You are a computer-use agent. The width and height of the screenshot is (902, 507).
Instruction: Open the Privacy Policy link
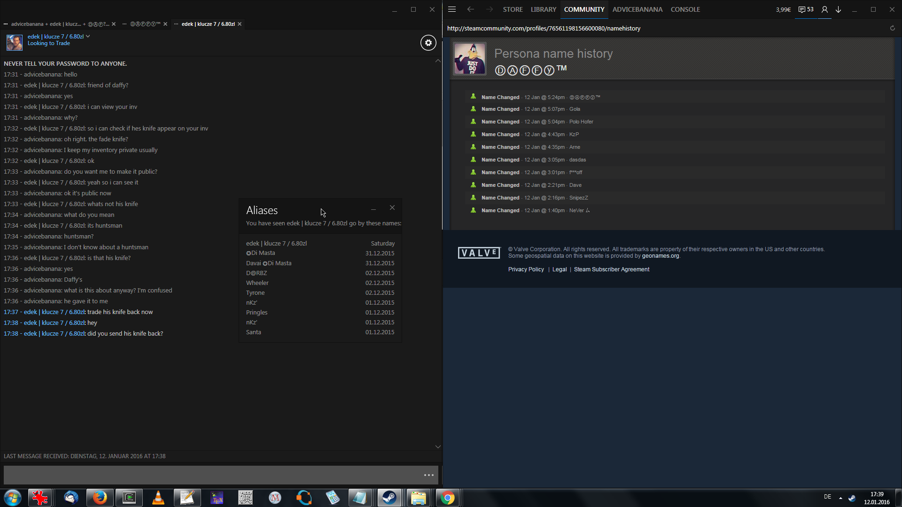[x=526, y=269]
